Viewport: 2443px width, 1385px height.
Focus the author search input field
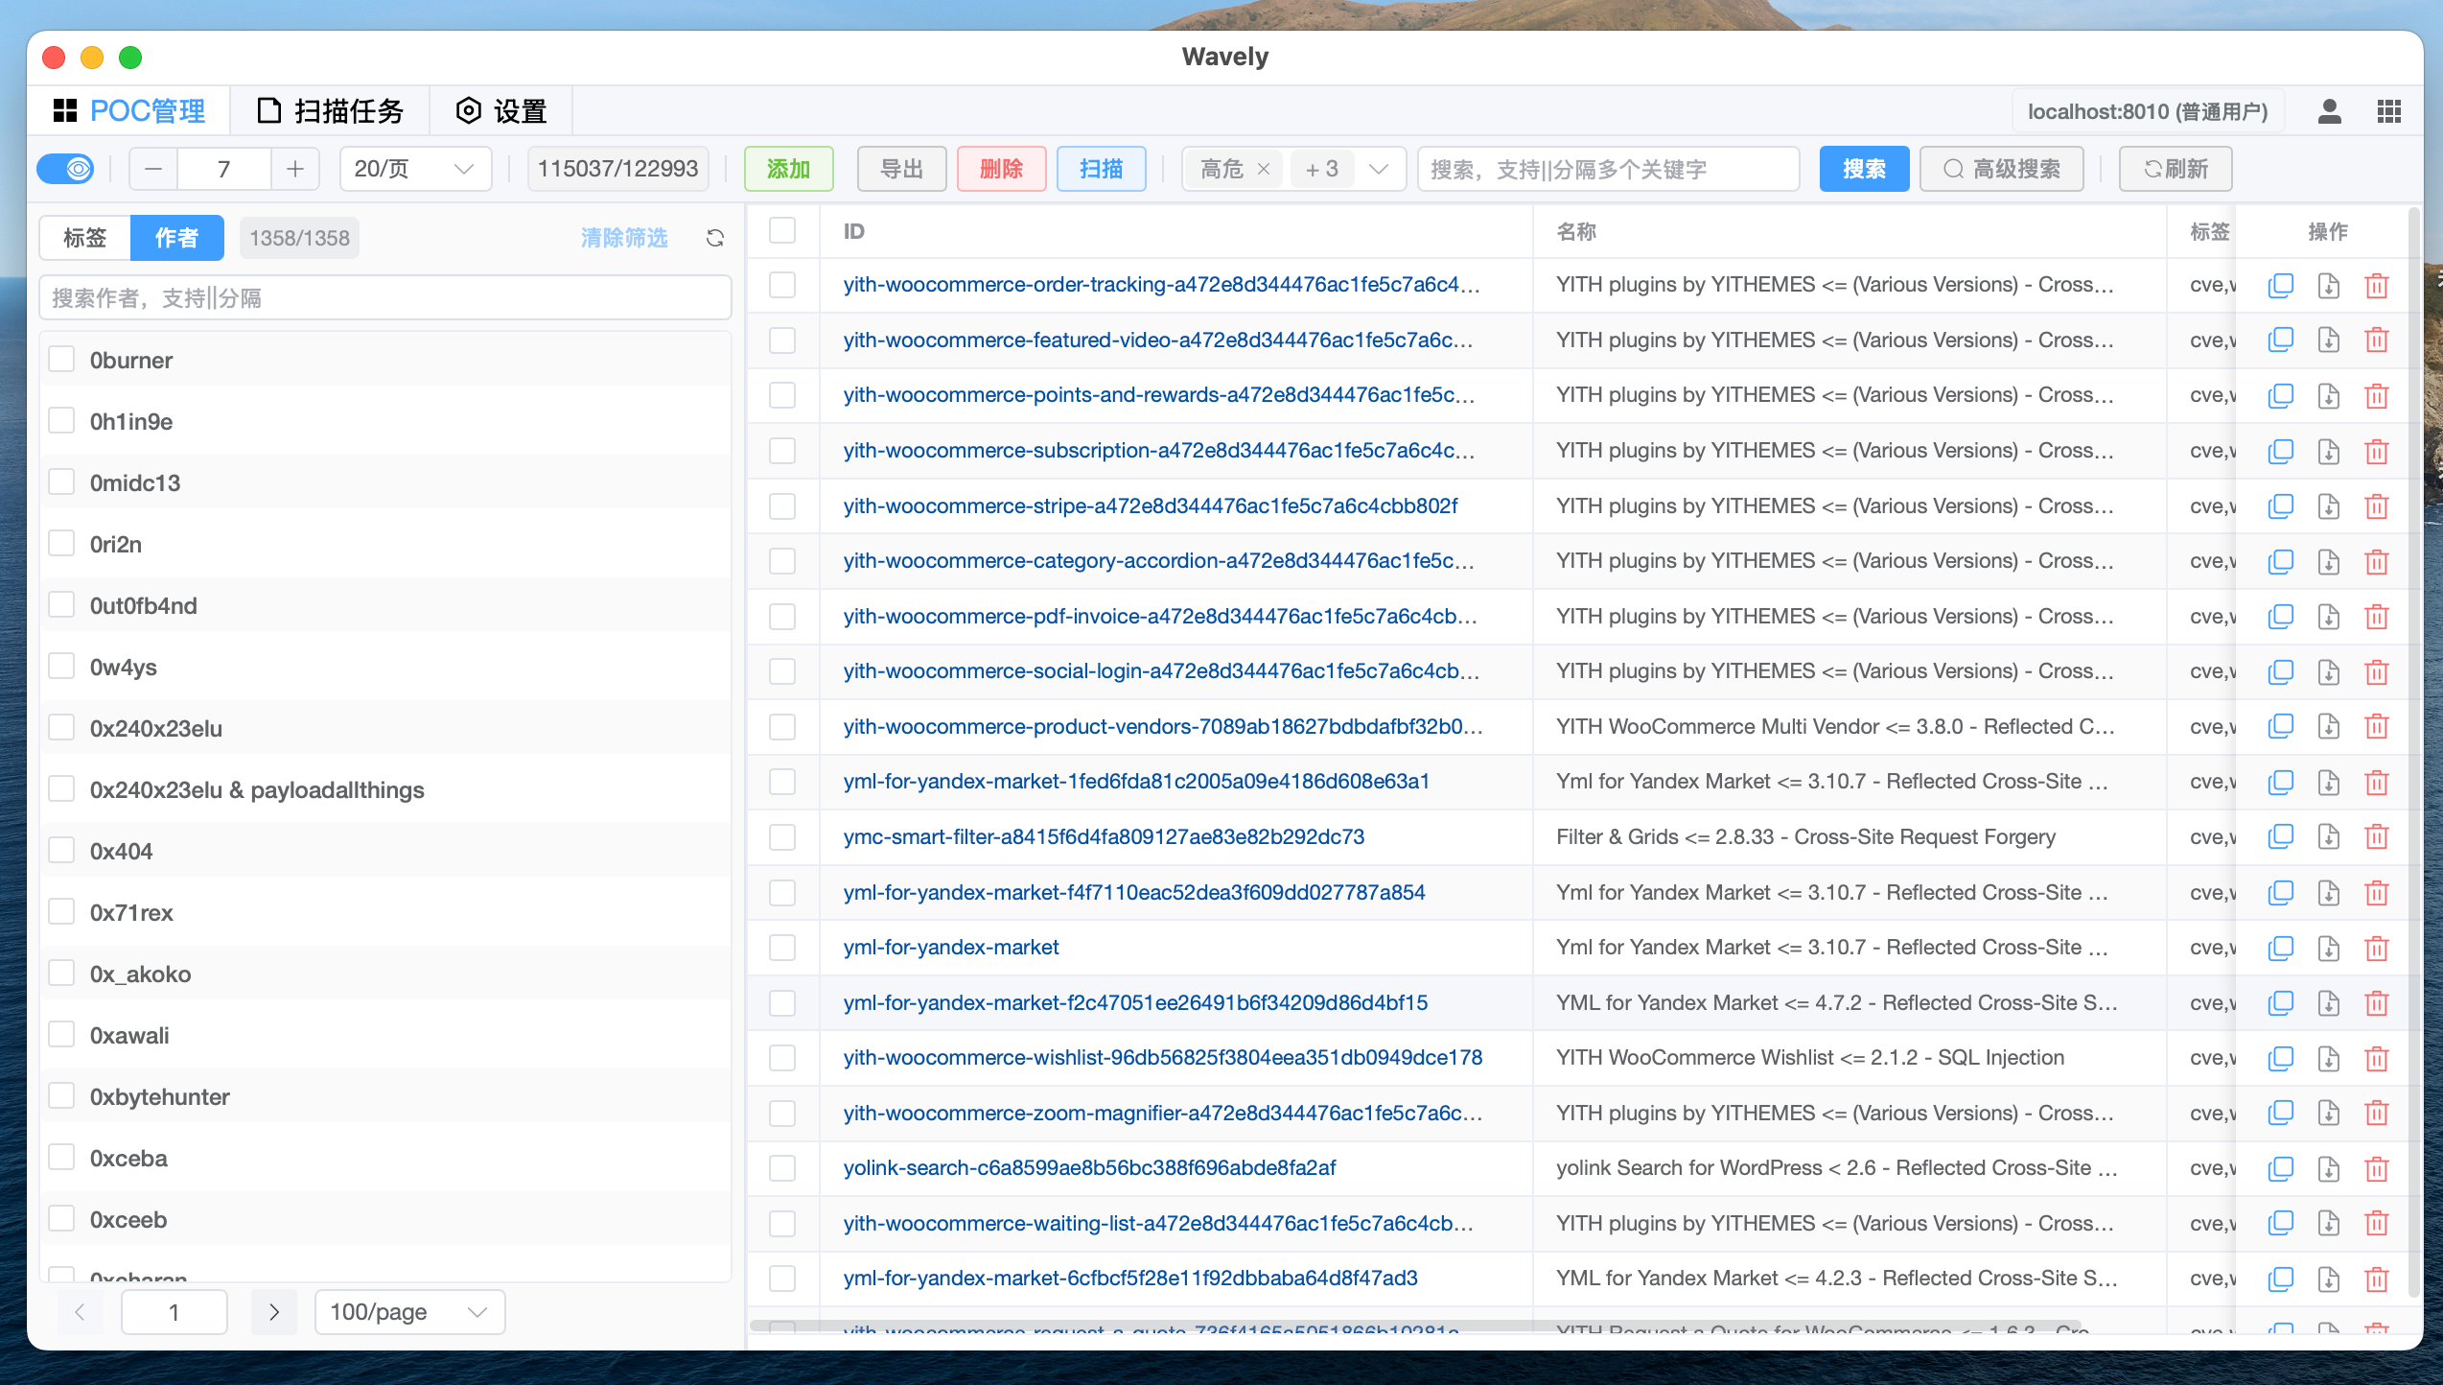[385, 297]
